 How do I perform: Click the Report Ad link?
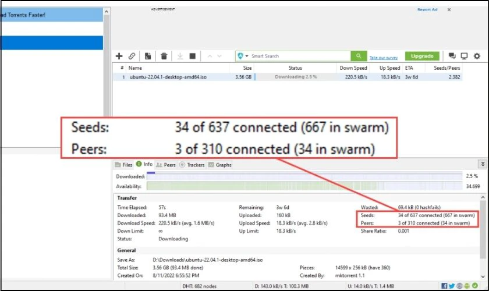tap(427, 10)
